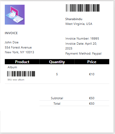Select the Invoice Number 16995 text
Screen dimensions: 115x134
point(82,39)
